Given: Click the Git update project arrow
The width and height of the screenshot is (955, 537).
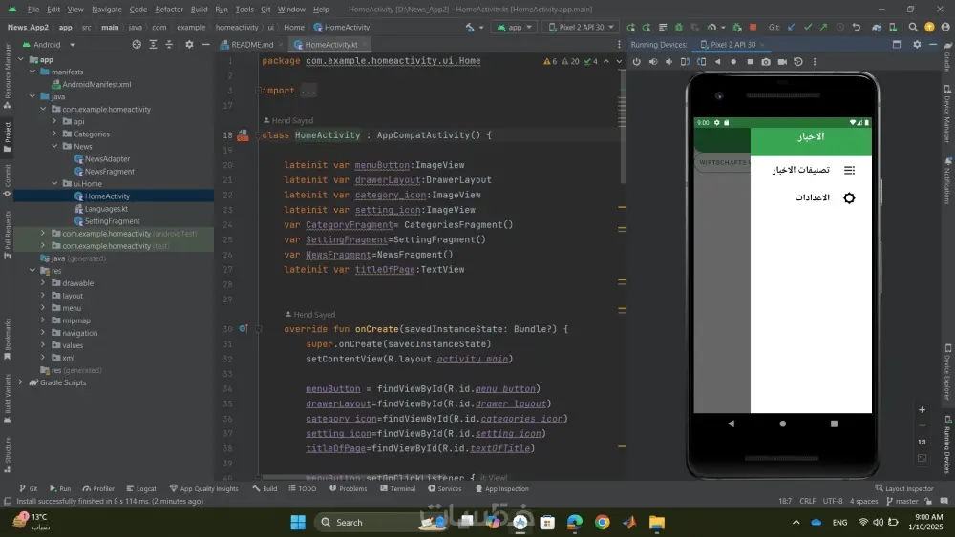Looking at the screenshot, I should coord(792,27).
